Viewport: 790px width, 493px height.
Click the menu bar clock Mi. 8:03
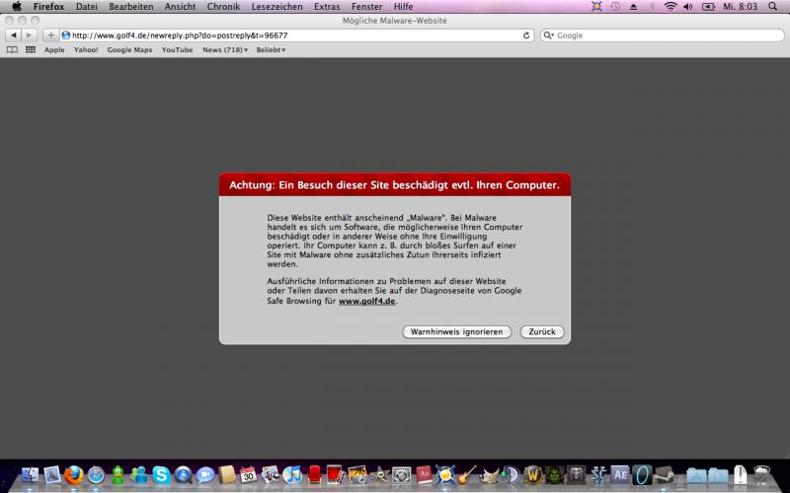point(740,7)
